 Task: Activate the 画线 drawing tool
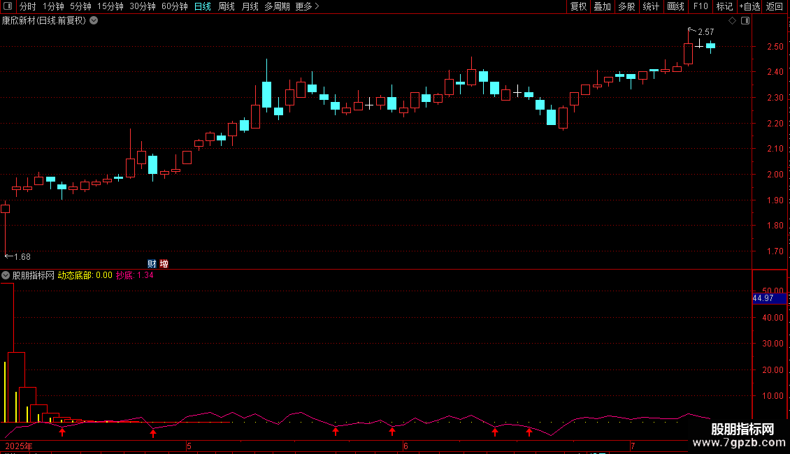click(x=675, y=6)
